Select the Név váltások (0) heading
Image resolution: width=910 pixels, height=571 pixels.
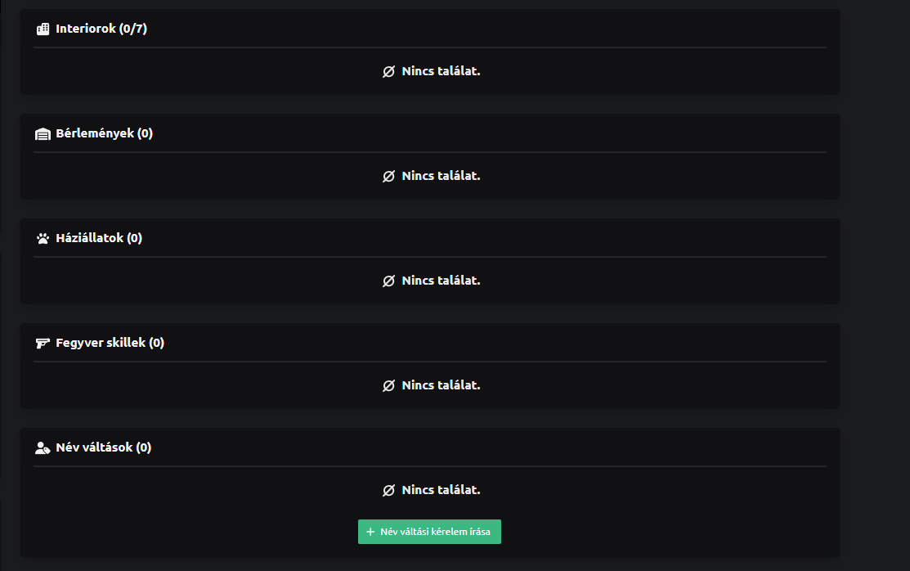104,447
